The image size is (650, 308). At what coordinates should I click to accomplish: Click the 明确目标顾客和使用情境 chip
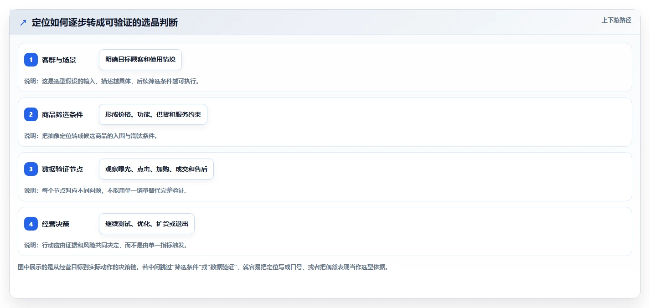(140, 60)
